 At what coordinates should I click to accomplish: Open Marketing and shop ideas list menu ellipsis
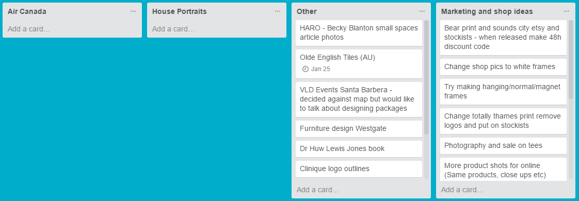point(567,11)
